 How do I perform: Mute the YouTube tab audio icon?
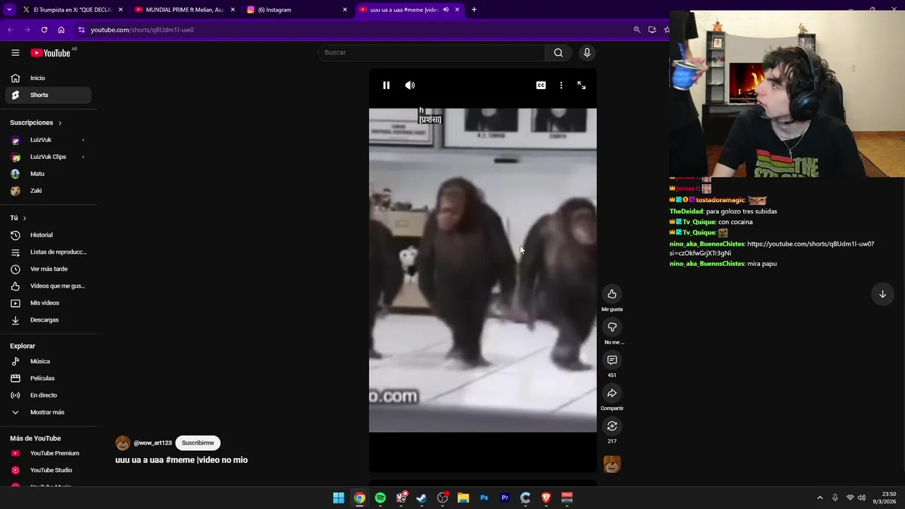(x=445, y=10)
